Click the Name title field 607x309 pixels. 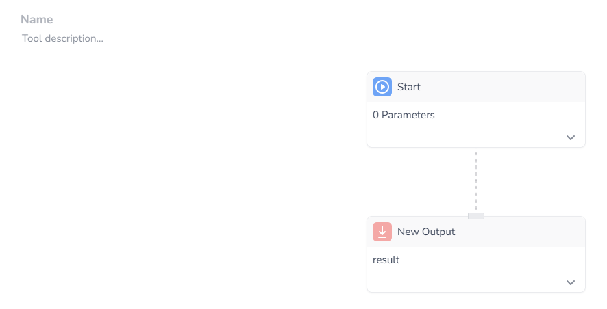tap(37, 19)
